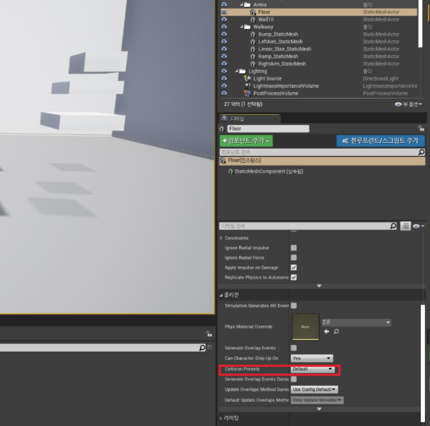The image size is (430, 426).
Task: Uncheck Apply Impulse on Damage
Action: 294,267
